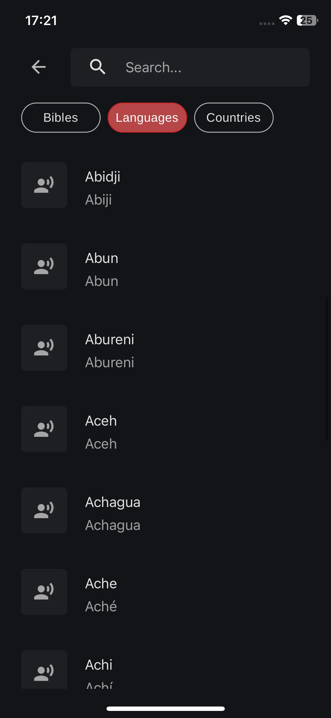This screenshot has height=718, width=331.
Task: Switch to the Bibles filter tab
Action: [61, 118]
